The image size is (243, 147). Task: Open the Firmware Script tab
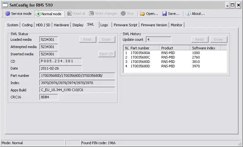[x=125, y=25]
